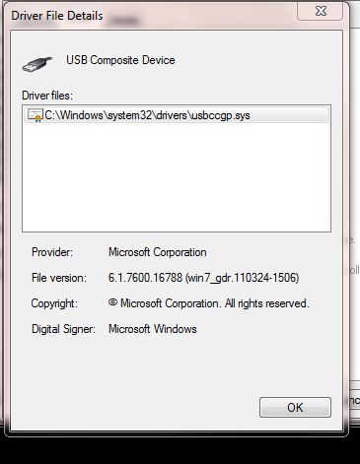Click the Driver File Details title bar
Viewport: 360px width, 464px height.
[151, 16]
